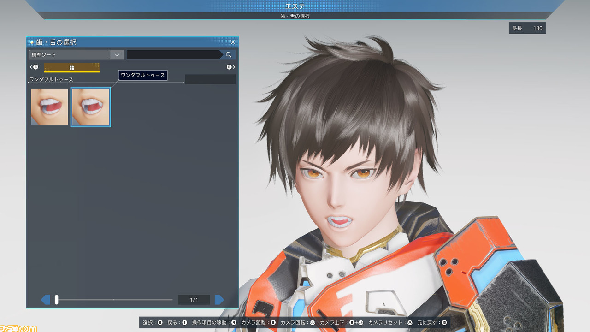Click the dropdown chevron beside 標準ソート

pyautogui.click(x=117, y=55)
